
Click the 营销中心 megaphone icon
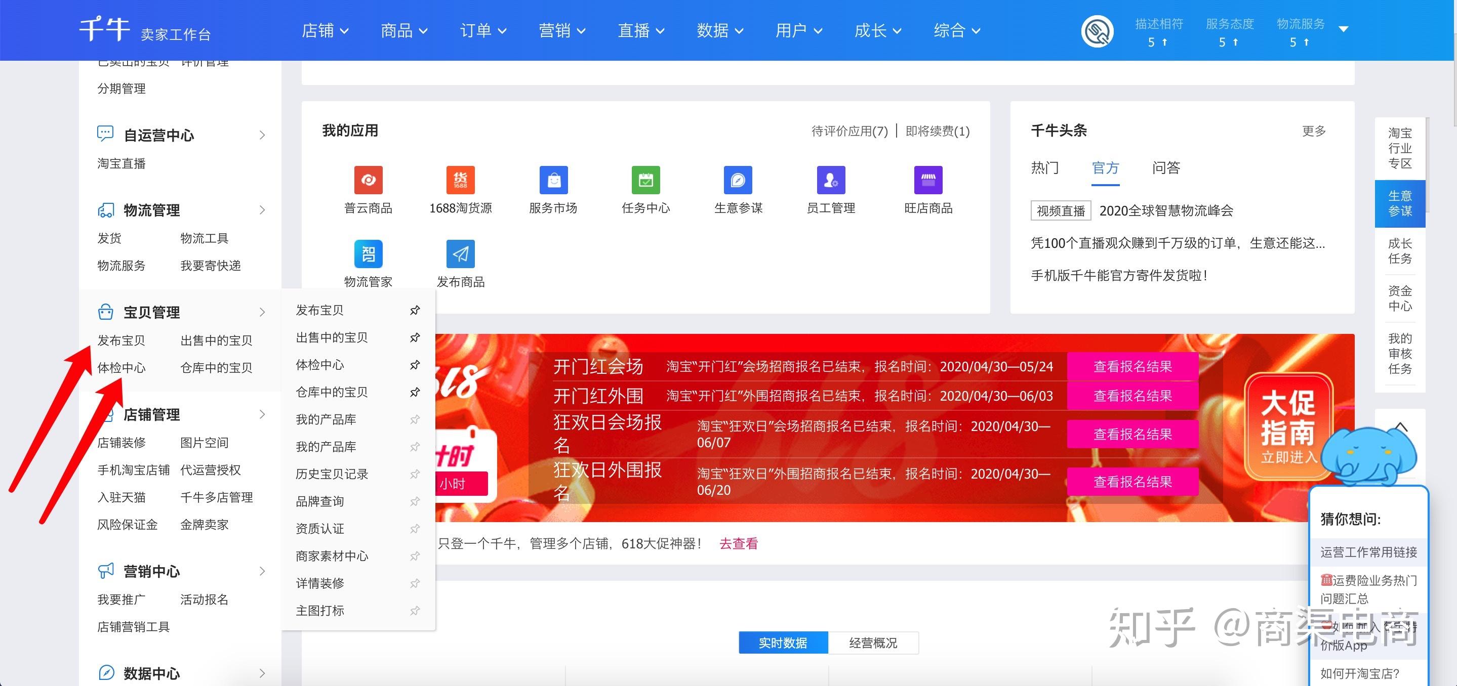(105, 571)
